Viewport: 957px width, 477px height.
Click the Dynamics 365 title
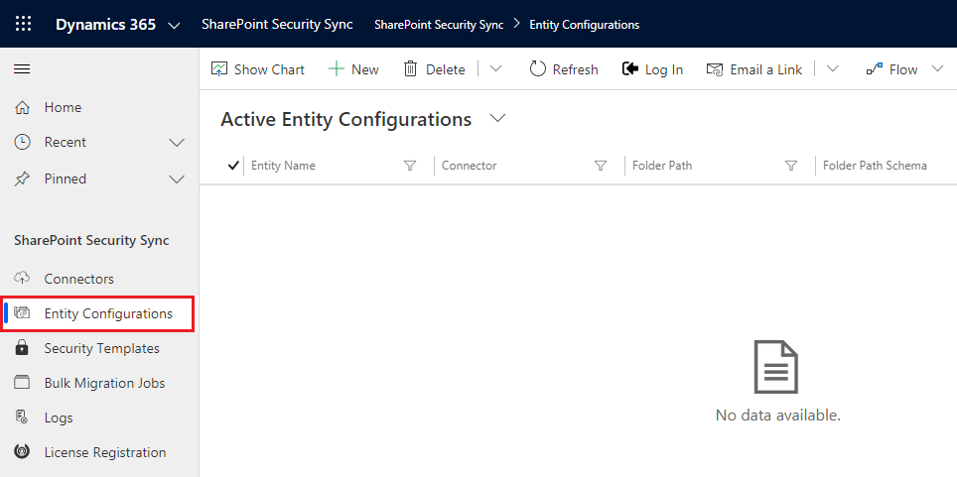tap(105, 25)
